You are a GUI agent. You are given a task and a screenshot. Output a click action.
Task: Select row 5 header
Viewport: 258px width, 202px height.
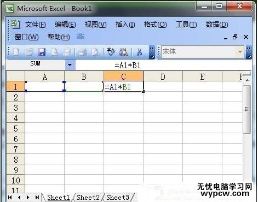coord(16,128)
